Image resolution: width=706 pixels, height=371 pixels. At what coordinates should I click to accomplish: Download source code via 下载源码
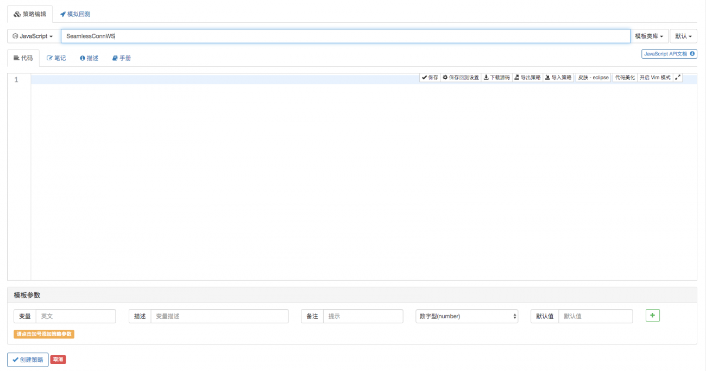pyautogui.click(x=496, y=78)
